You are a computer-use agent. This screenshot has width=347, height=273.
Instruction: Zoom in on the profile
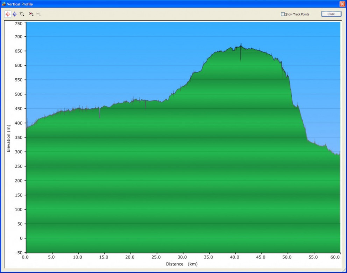[x=31, y=14]
